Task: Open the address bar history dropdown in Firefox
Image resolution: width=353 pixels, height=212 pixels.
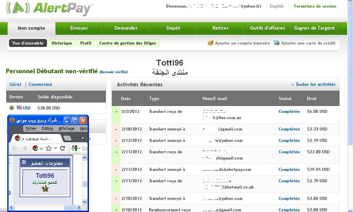Action: [x=55, y=148]
